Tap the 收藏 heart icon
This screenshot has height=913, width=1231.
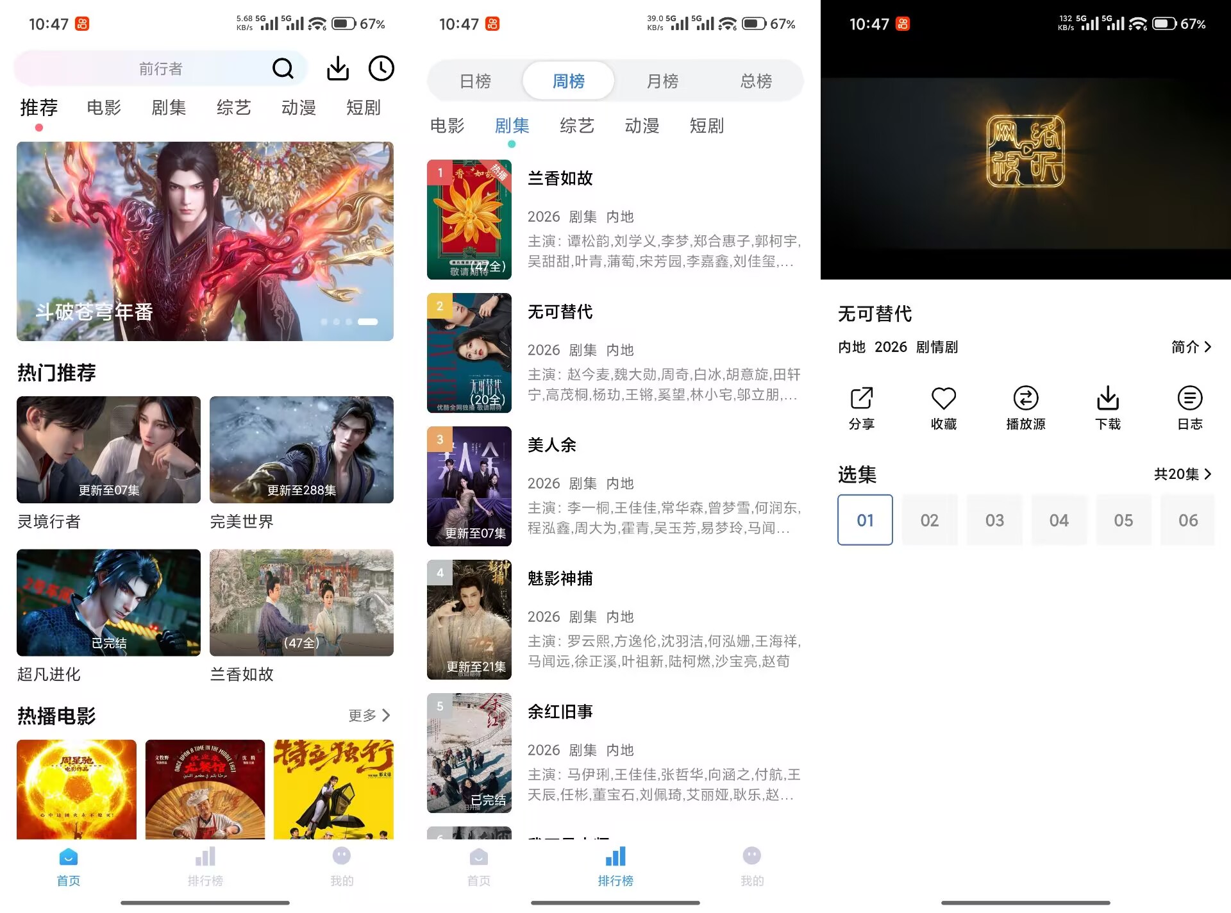(x=943, y=398)
